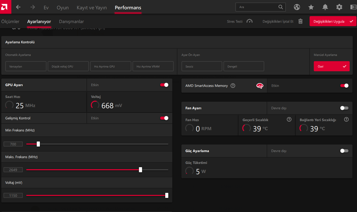Screen dimensions: 357x212
Task: Click the Min Frekans value field 700
Action: 13,144
